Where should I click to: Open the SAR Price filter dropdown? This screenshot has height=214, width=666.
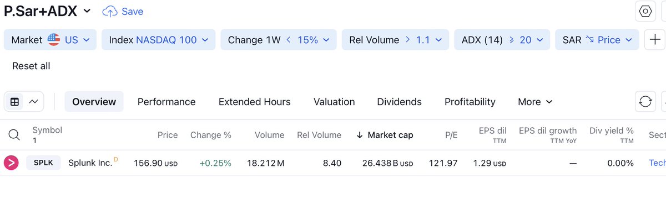(x=597, y=40)
